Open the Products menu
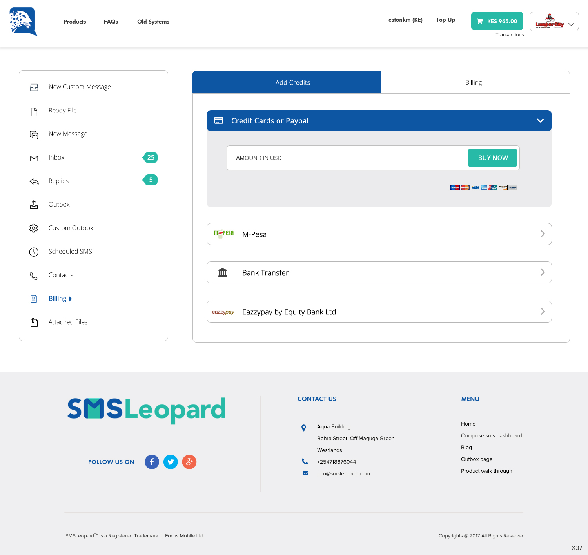Viewport: 588px width, 555px height. pyautogui.click(x=75, y=22)
